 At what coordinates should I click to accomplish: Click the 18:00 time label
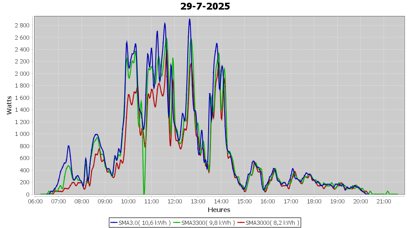pyautogui.click(x=314, y=202)
